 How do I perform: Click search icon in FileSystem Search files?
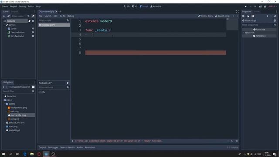tap(33, 91)
